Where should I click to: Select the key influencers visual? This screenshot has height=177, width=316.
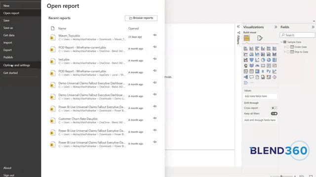[275, 71]
